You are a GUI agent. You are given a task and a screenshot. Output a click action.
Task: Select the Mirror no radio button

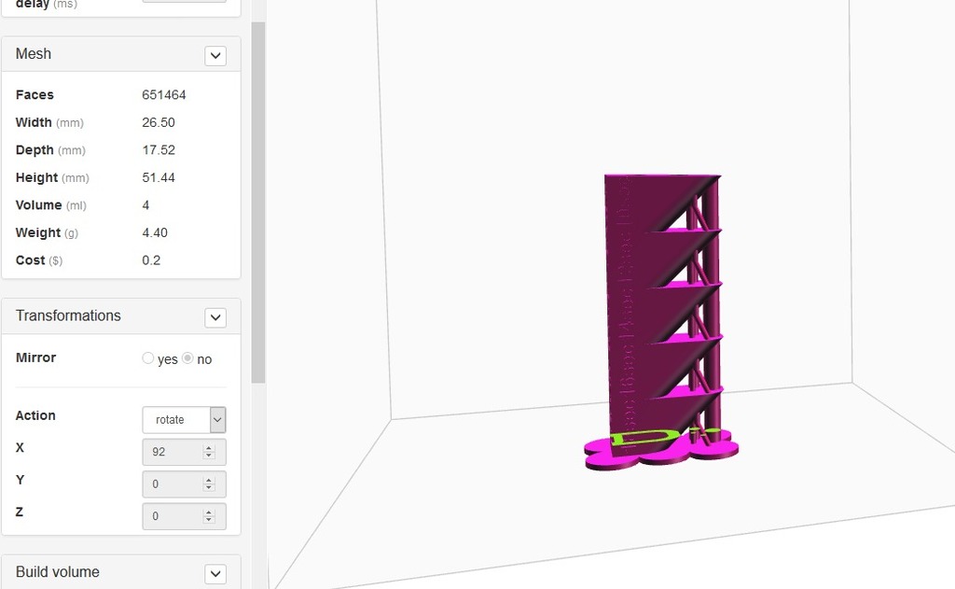[x=187, y=358]
